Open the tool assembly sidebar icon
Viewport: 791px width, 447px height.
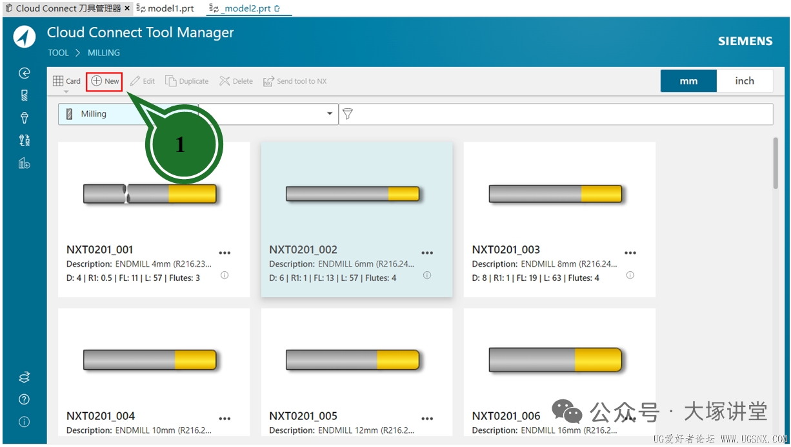point(25,140)
